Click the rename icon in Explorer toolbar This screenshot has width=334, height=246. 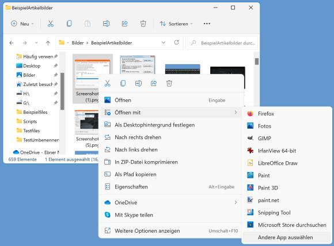click(x=106, y=24)
